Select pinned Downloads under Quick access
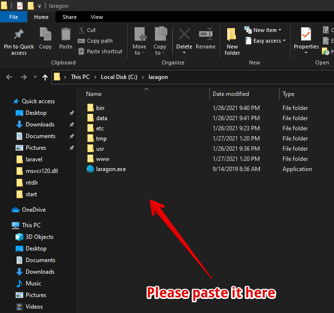The width and height of the screenshot is (334, 313). click(x=40, y=125)
